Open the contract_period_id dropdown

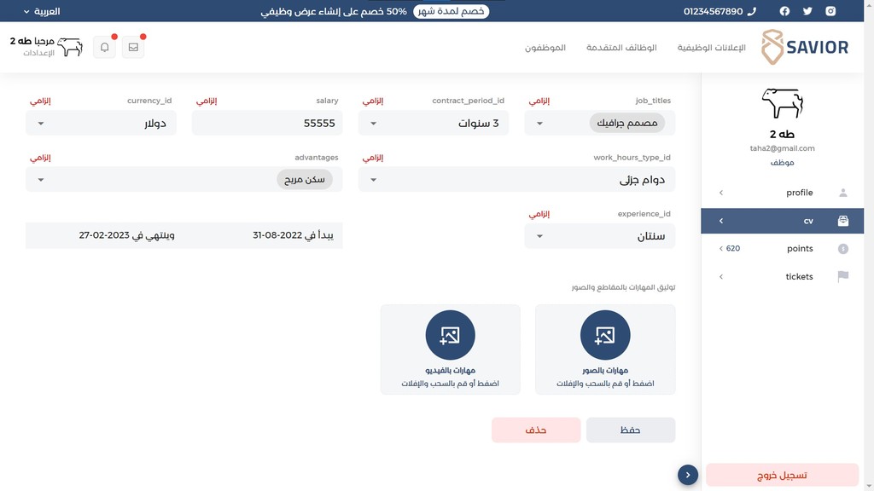(433, 123)
